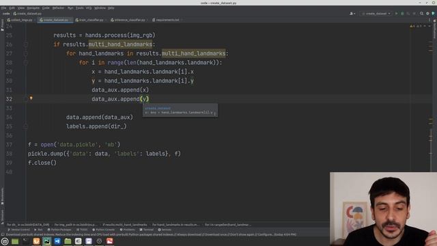This screenshot has width=437, height=246.
Task: Open the VCS menu
Action: click(x=89, y=8)
